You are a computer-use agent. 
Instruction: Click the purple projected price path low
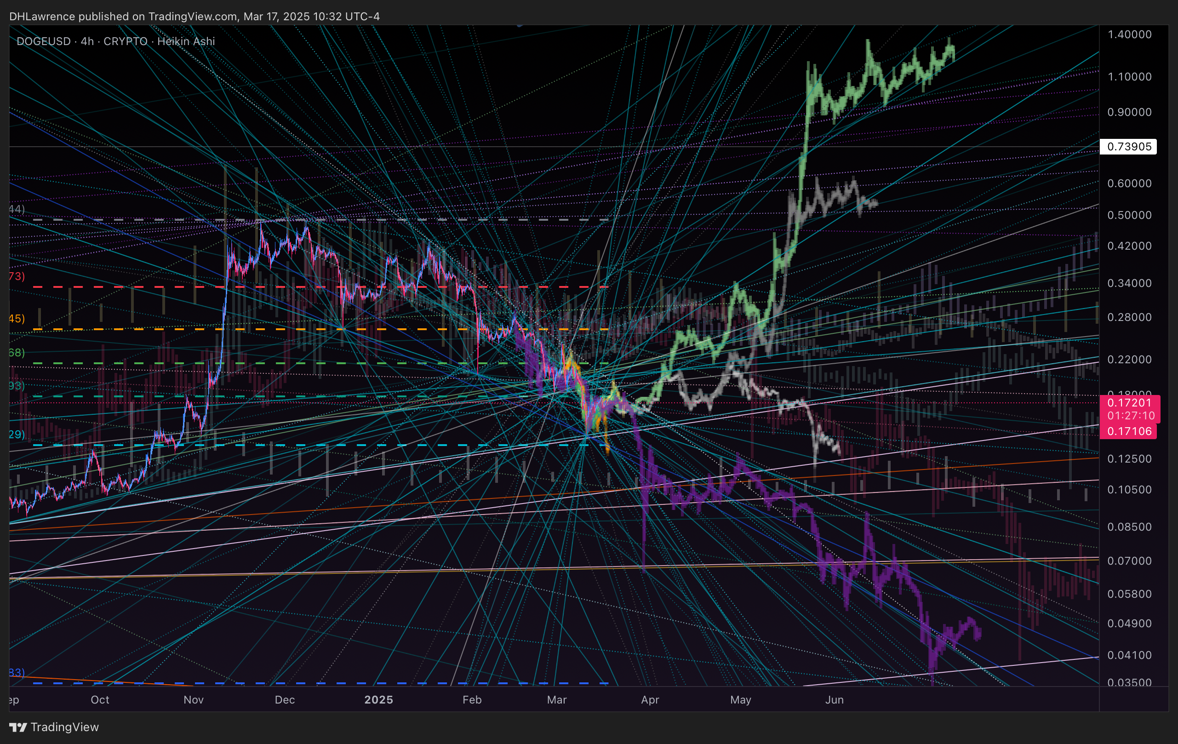tap(933, 675)
